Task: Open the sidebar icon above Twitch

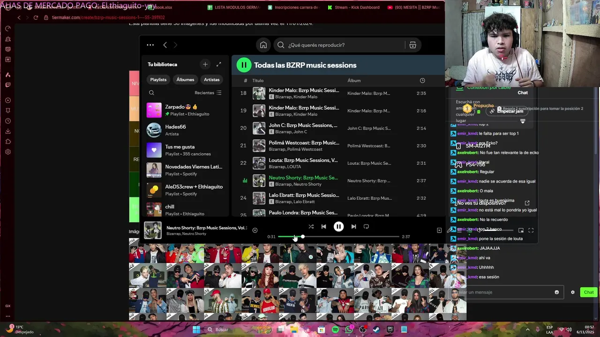Action: click(8, 75)
